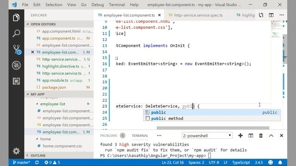This screenshot has height=166, width=296.
Task: Click the master branch indicator
Action: (21, 162)
